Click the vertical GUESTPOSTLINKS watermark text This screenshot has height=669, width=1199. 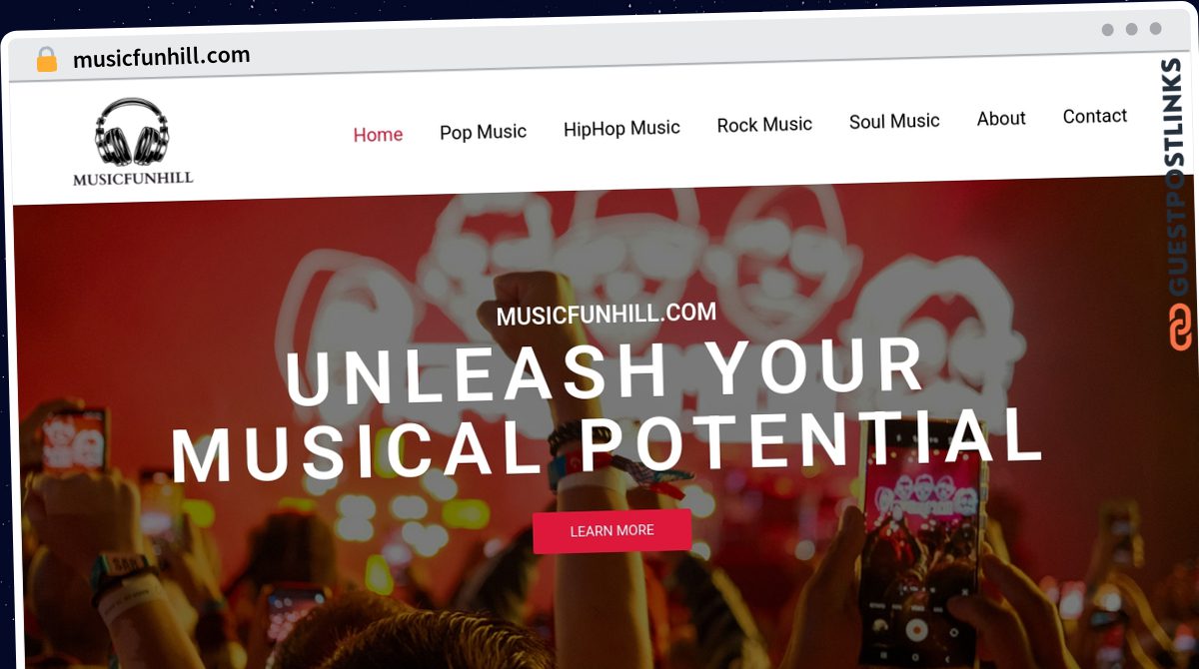[x=1179, y=178]
